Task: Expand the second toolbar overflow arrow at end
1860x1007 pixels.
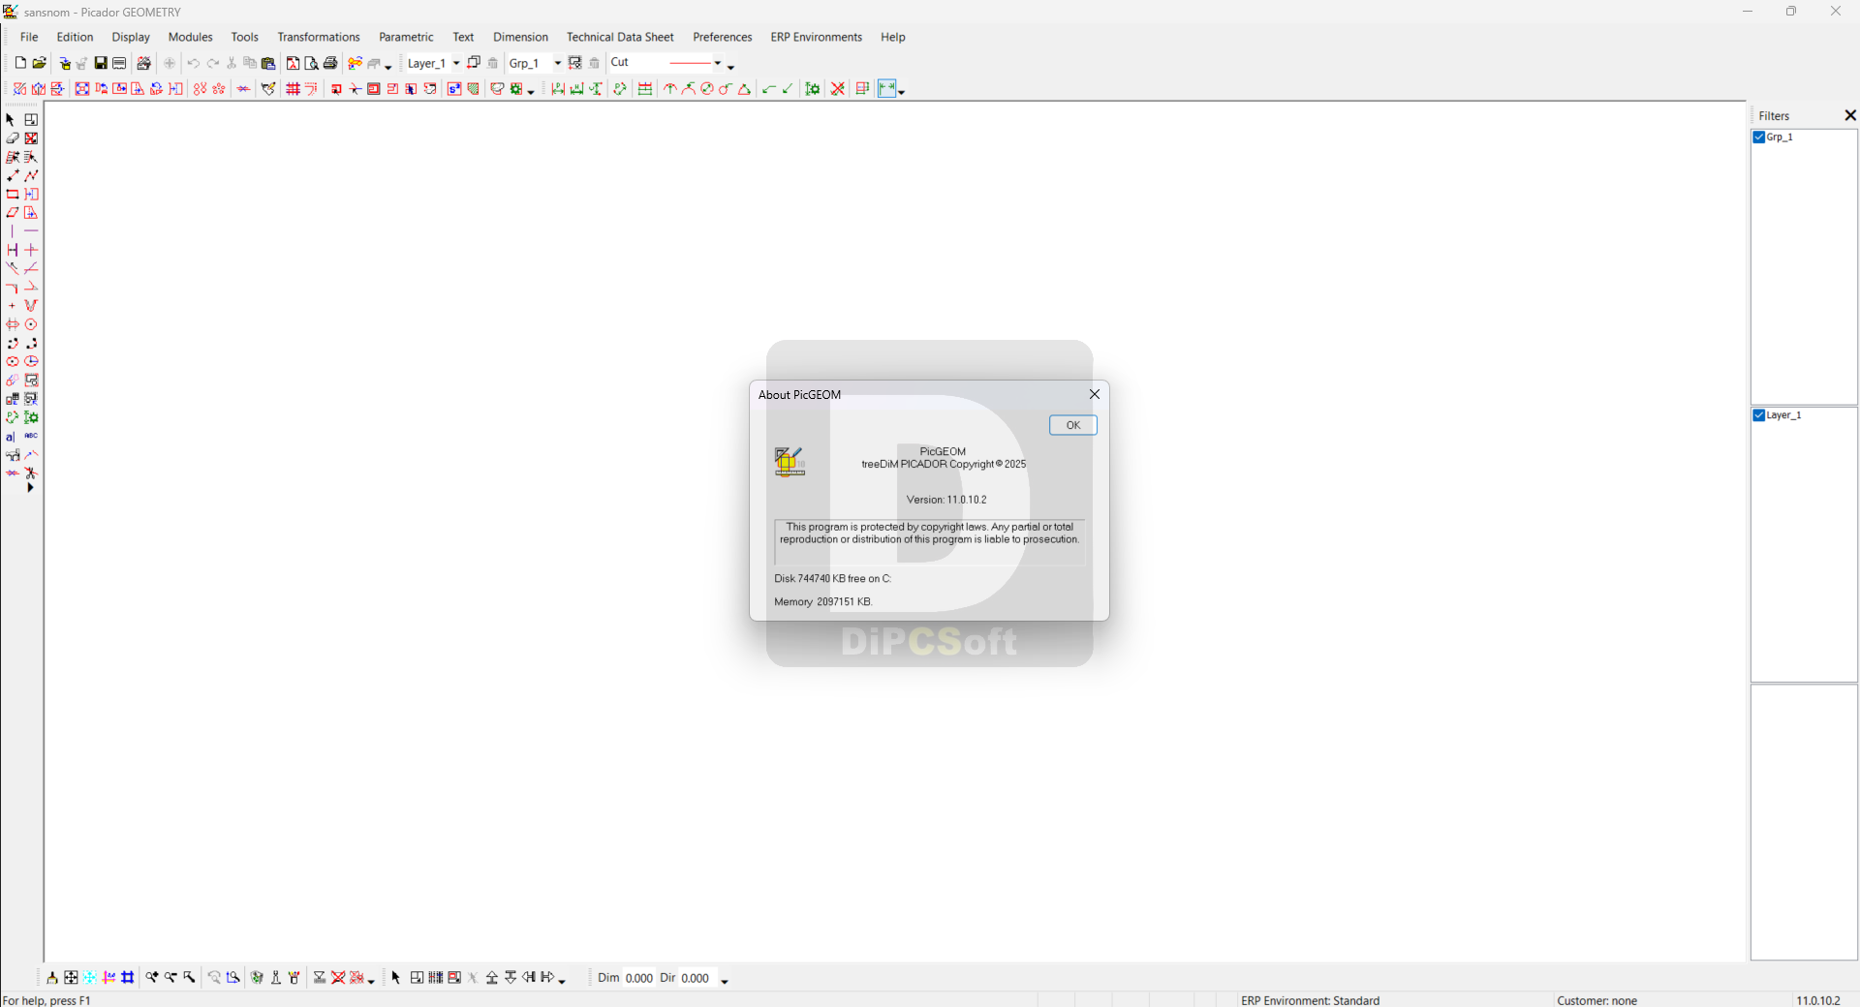Action: click(x=901, y=92)
